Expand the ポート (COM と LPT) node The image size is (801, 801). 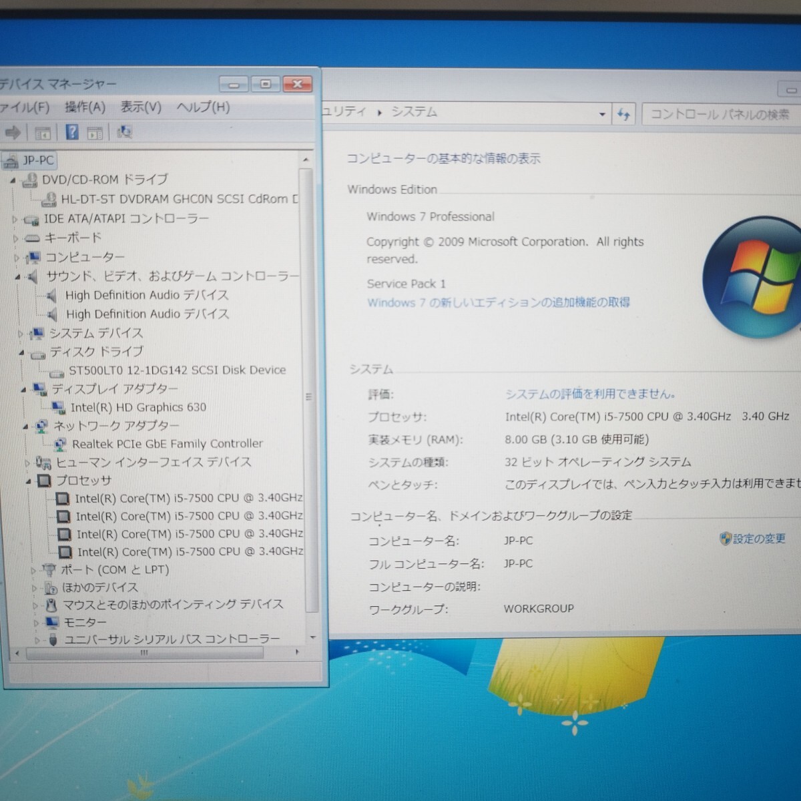click(x=33, y=570)
